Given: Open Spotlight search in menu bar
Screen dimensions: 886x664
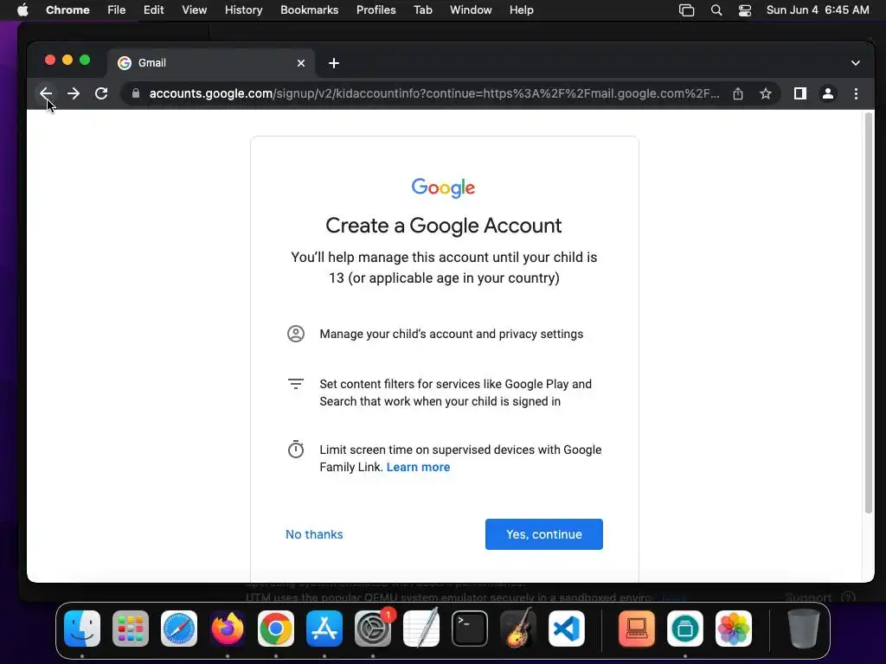Looking at the screenshot, I should pos(716,10).
